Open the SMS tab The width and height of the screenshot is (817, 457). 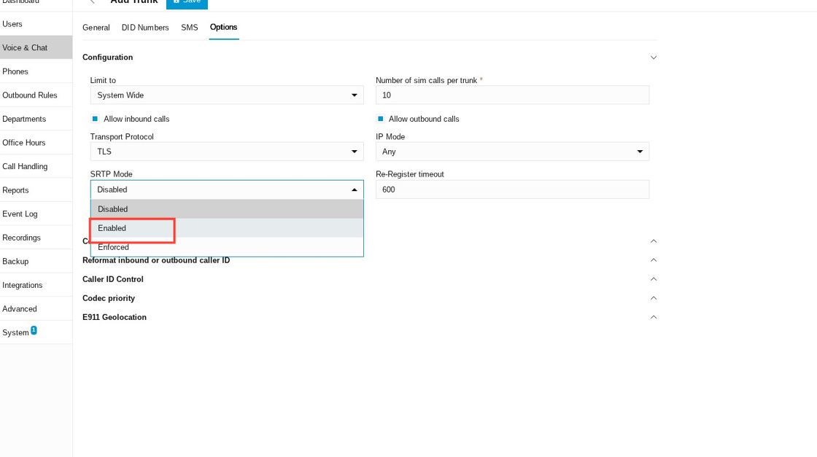click(x=189, y=28)
